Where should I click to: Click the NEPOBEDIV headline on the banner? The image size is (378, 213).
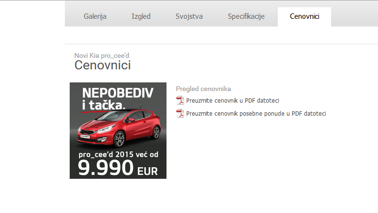tap(118, 93)
